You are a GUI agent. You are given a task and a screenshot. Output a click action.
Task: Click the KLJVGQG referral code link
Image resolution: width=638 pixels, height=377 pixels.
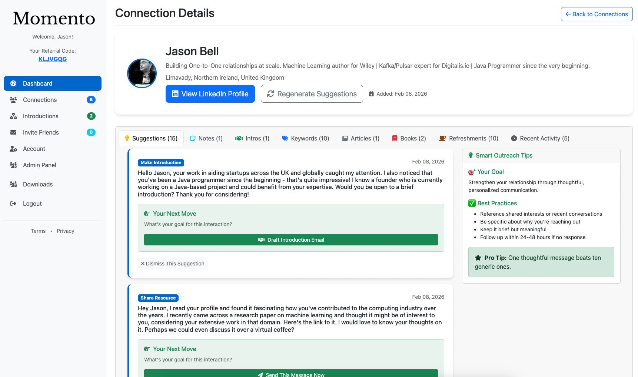[53, 59]
